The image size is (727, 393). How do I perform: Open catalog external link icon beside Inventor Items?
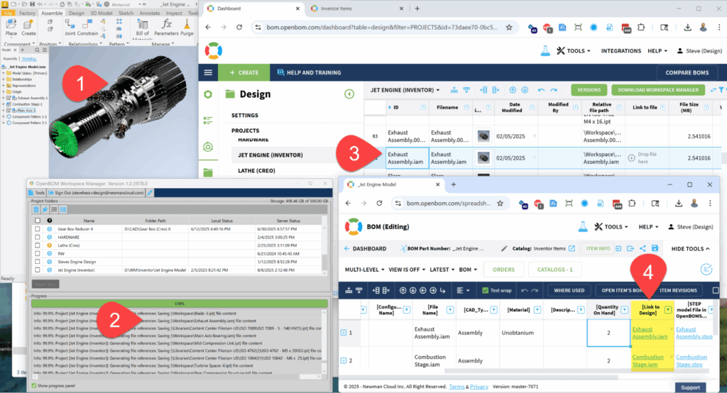(x=572, y=248)
